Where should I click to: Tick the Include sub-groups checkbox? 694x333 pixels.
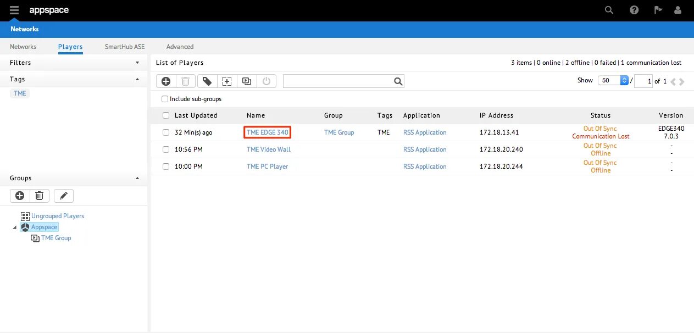coord(165,99)
